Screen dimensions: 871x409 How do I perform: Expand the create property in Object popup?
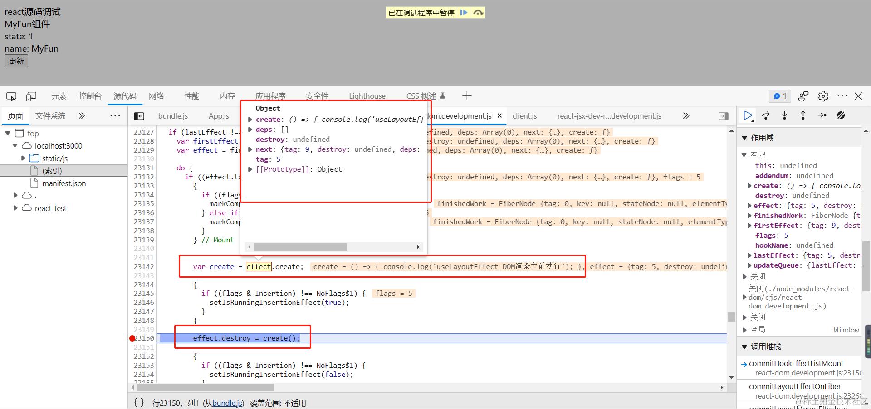pyautogui.click(x=250, y=120)
